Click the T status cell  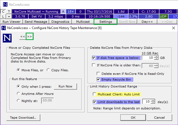[x=9, y=12]
